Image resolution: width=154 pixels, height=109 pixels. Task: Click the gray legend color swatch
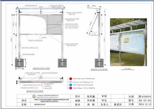pos(71,82)
